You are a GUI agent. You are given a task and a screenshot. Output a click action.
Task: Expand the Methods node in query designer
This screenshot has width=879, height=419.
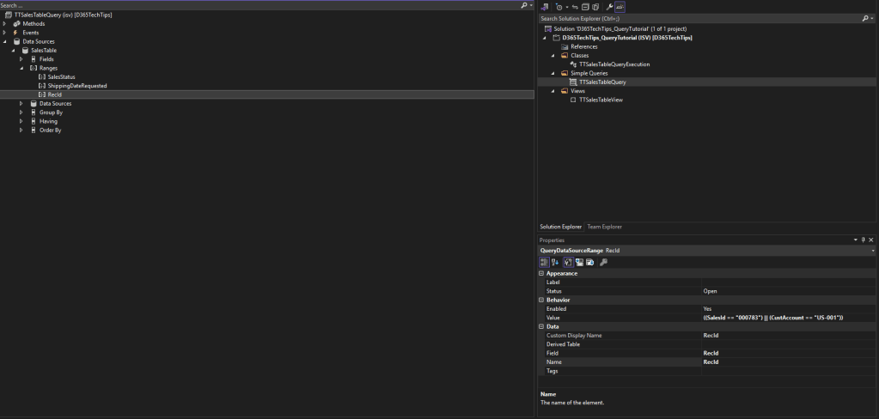5,23
